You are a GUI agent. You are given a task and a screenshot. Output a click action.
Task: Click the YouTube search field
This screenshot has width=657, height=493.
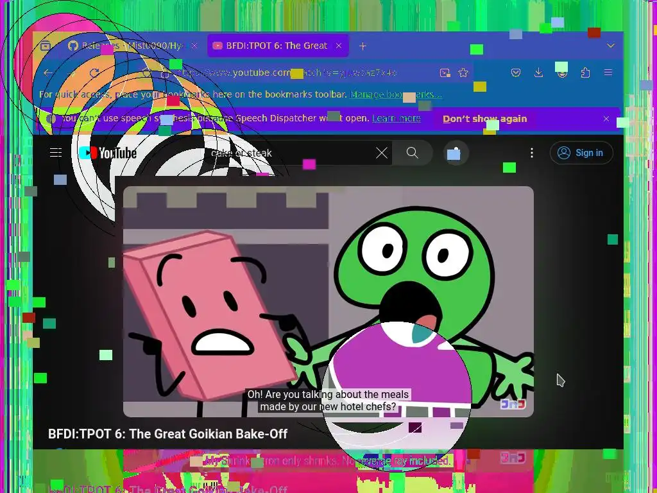pos(289,153)
